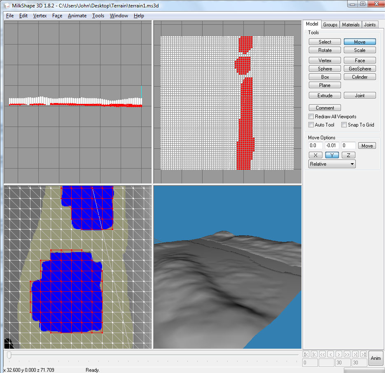Viewport: 385px width, 373px height.
Task: Click the animation timeline slider thumb
Action: tap(9, 355)
